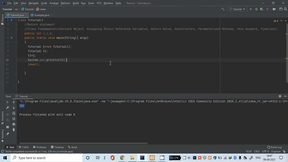This screenshot has width=288, height=162.
Task: Run with Coverage icon in top toolbar
Action: tap(262, 9)
